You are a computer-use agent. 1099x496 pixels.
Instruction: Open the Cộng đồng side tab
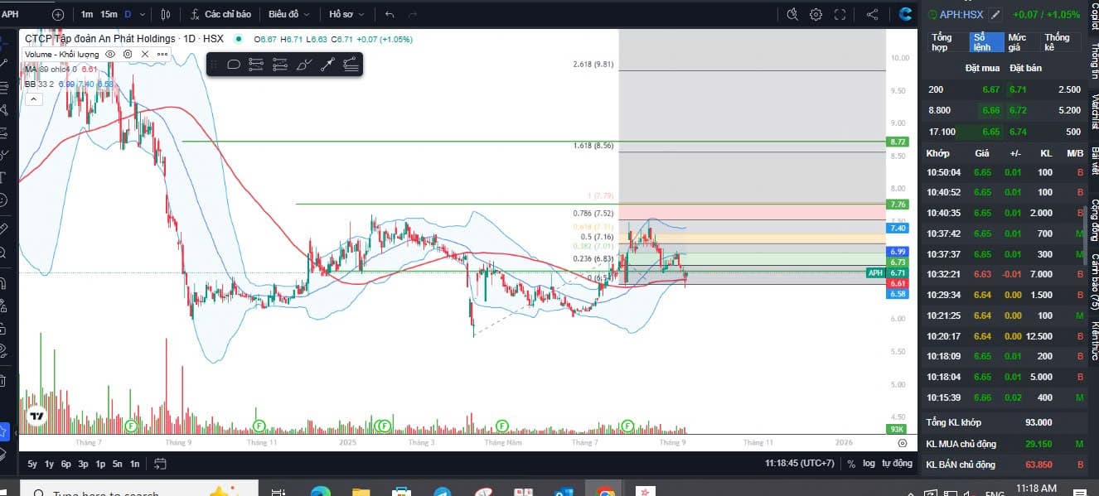pyautogui.click(x=1093, y=219)
